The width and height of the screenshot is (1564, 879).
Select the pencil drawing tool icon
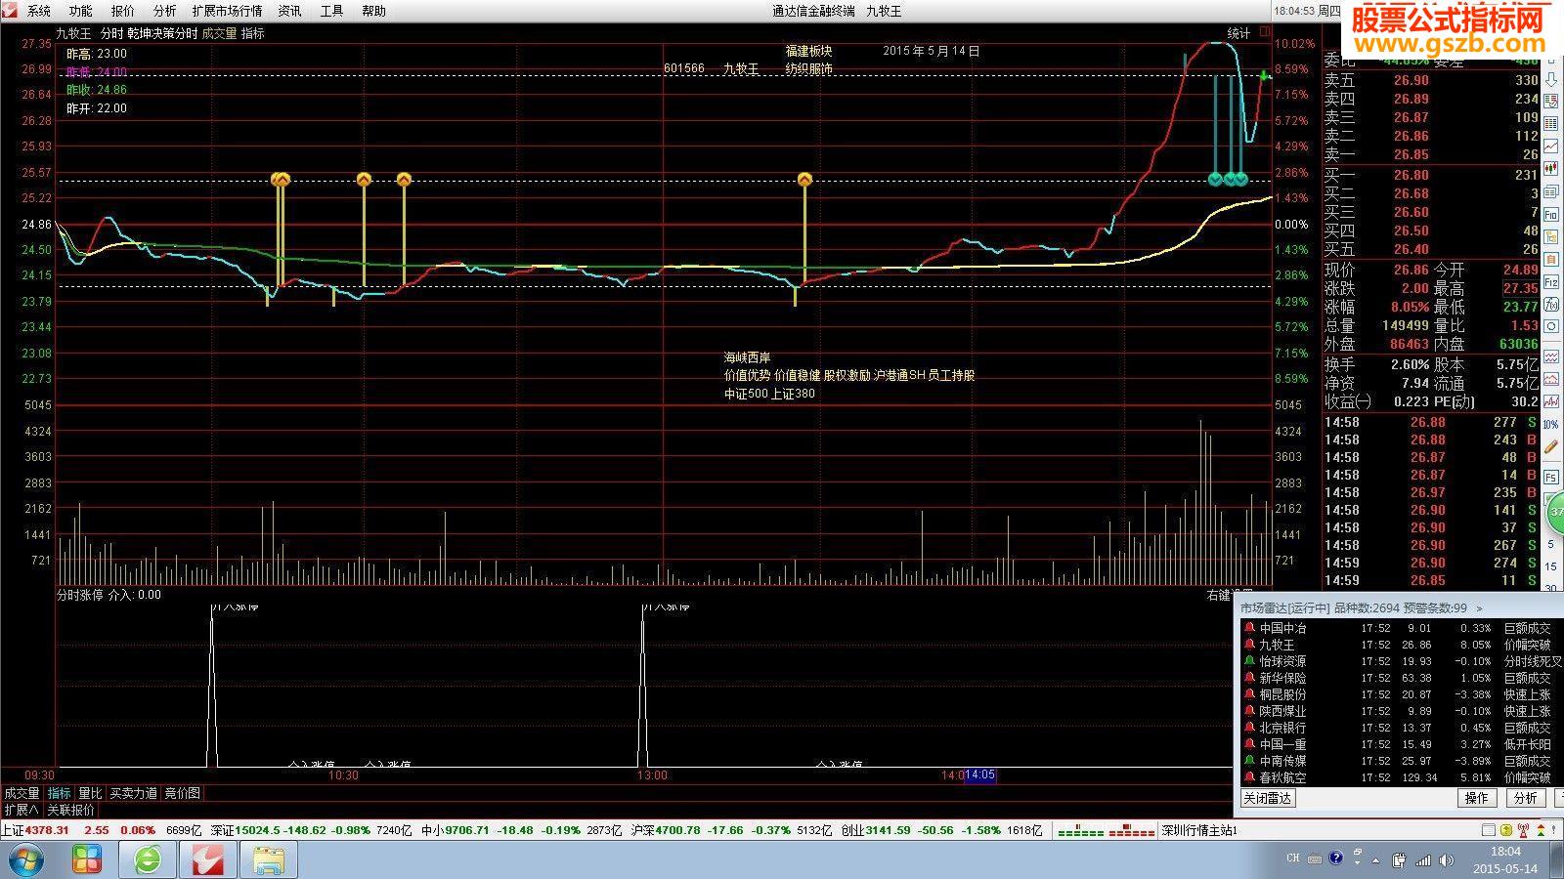[x=1550, y=445]
